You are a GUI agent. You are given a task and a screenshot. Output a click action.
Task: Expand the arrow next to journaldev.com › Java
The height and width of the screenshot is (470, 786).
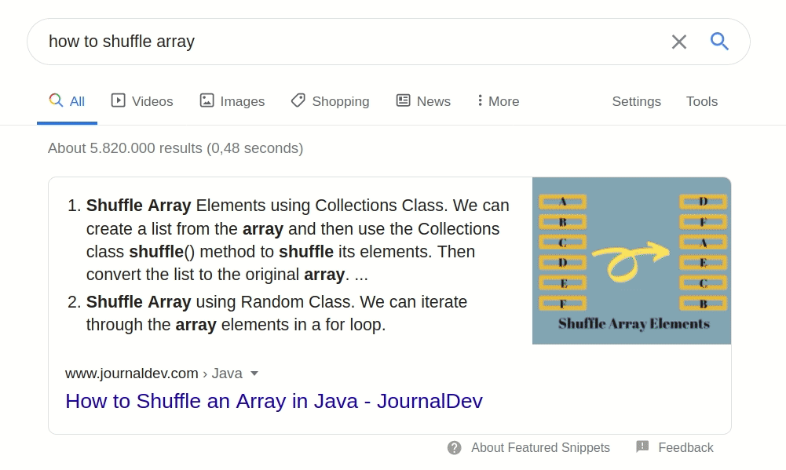click(254, 373)
